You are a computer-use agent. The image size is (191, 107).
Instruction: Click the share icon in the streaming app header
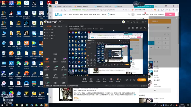145,28
